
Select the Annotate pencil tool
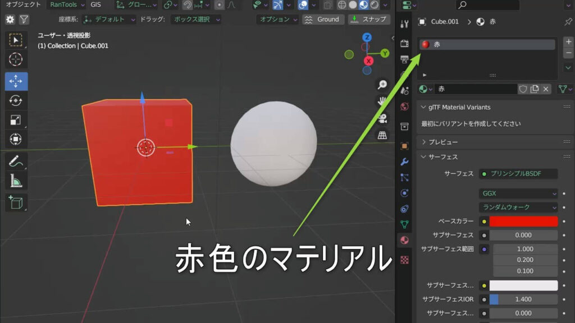tap(16, 161)
